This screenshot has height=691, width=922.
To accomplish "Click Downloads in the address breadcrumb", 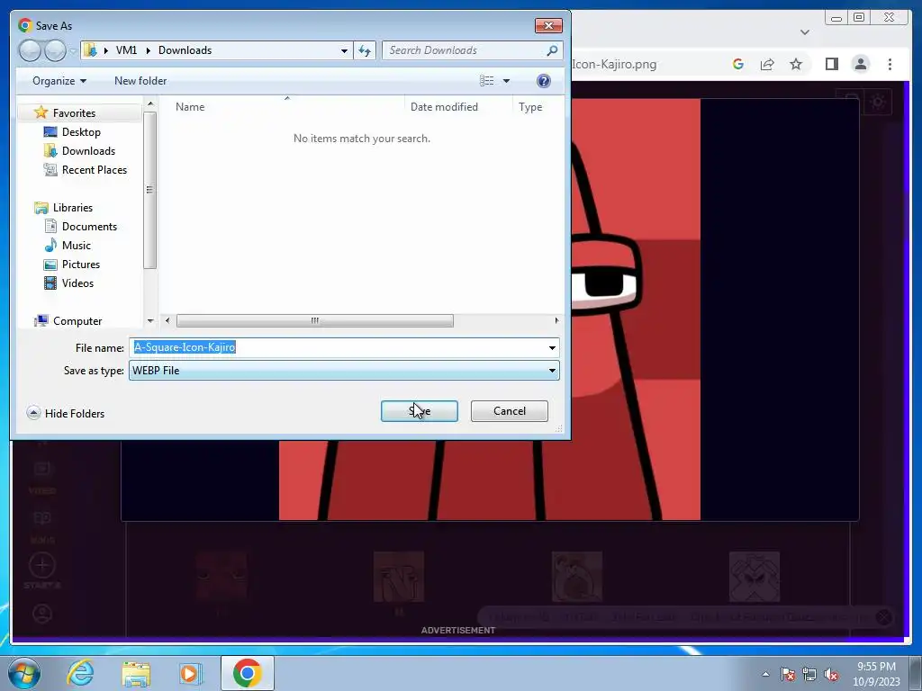I will [x=185, y=50].
